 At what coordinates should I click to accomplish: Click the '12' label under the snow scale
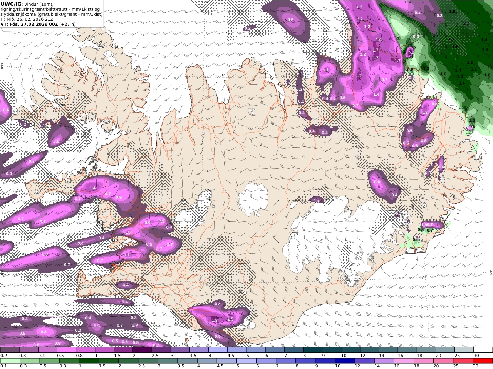(x=362, y=356)
